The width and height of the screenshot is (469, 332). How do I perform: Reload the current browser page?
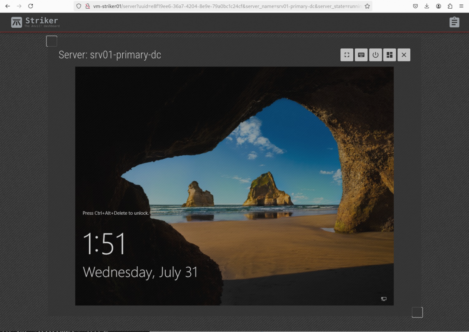pyautogui.click(x=30, y=6)
